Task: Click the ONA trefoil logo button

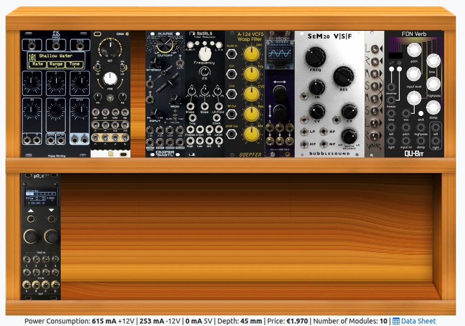Action: point(110,97)
